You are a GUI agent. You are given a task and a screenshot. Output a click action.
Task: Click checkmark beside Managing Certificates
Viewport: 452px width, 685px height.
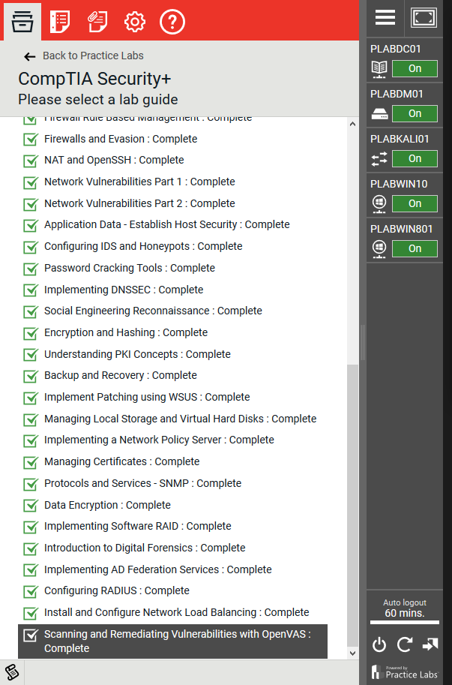(31, 462)
